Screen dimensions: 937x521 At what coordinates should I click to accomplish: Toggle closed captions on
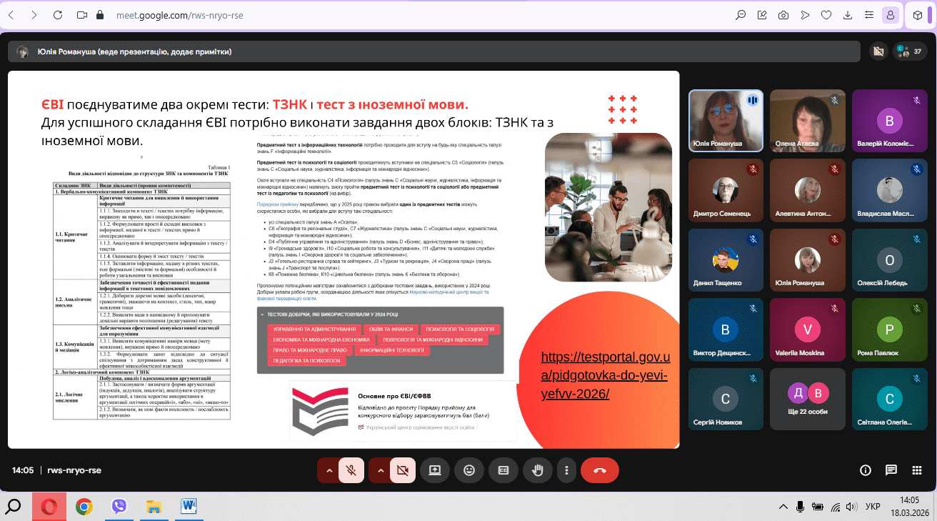pyautogui.click(x=503, y=470)
